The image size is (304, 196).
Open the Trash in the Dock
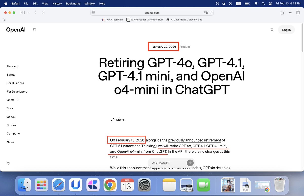tap(280, 185)
